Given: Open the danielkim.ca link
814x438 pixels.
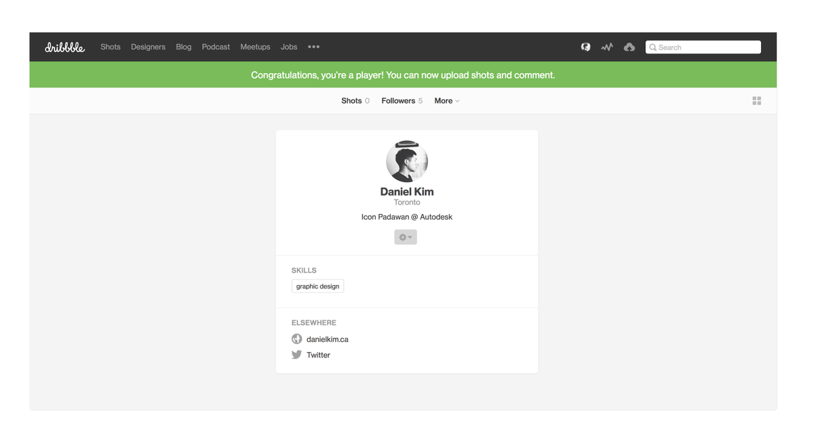Looking at the screenshot, I should coord(328,339).
